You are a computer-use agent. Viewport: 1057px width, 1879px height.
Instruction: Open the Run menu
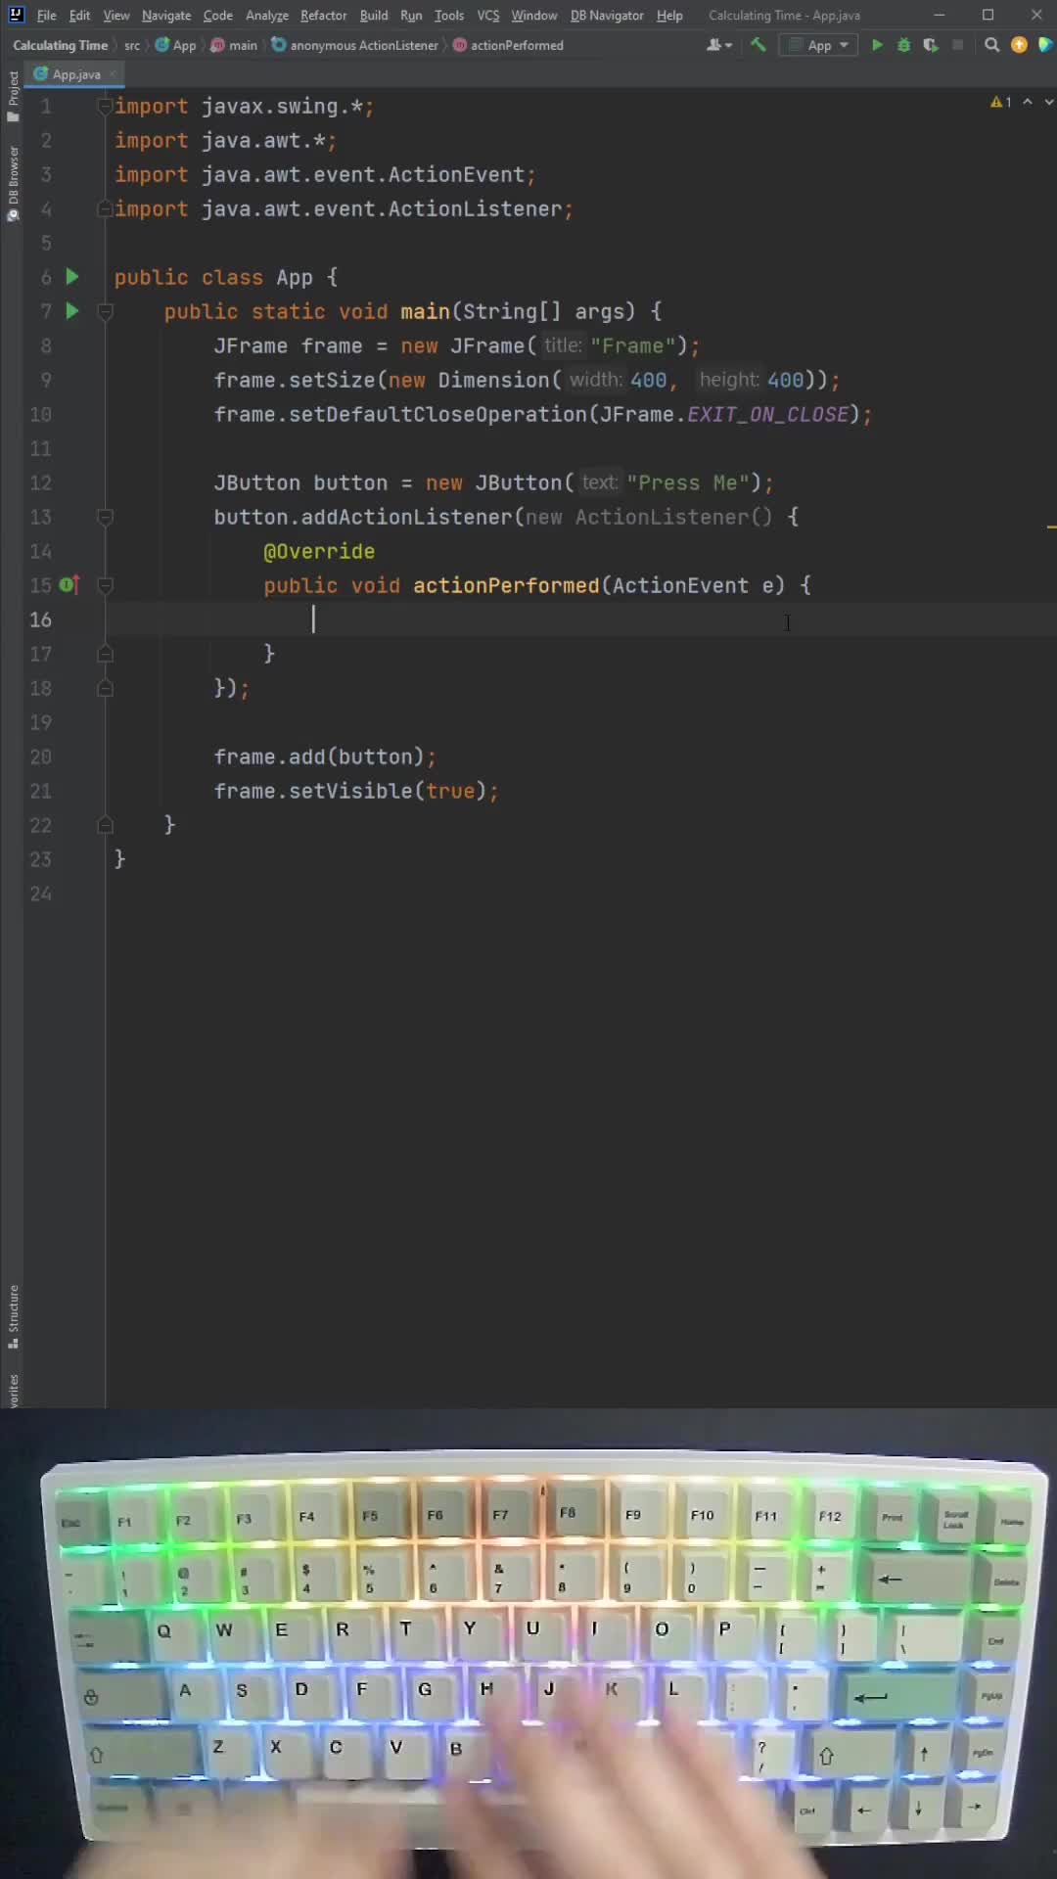411,16
